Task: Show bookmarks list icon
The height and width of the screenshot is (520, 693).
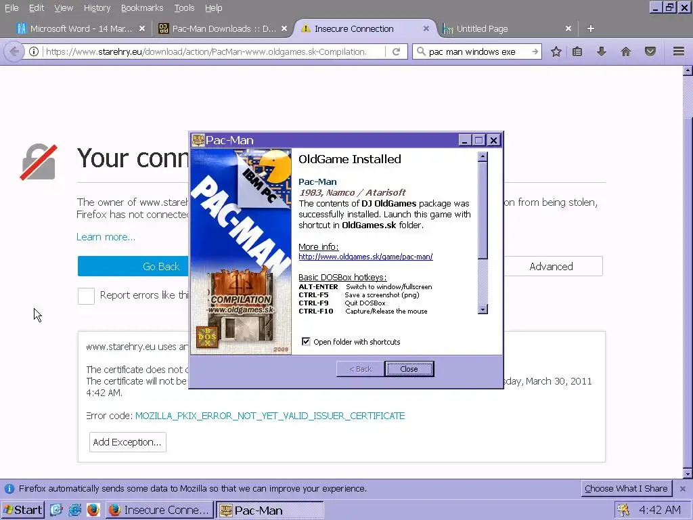Action: pos(577,51)
